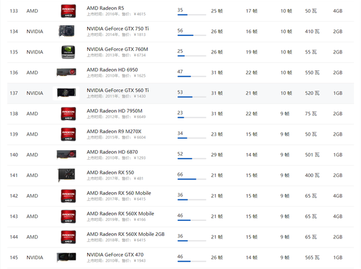Click the 23 帧 value in R9 M270X row
361x269 pixels.
(x=217, y=134)
